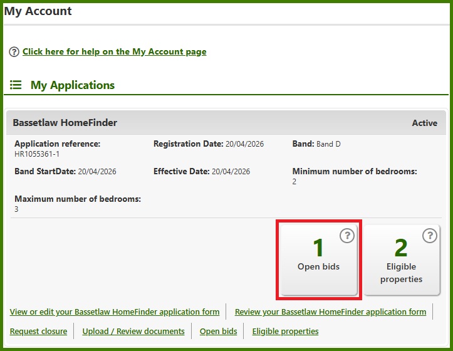Screen dimensions: 453x351
Task: Click the Band D value
Action: pyautogui.click(x=328, y=144)
